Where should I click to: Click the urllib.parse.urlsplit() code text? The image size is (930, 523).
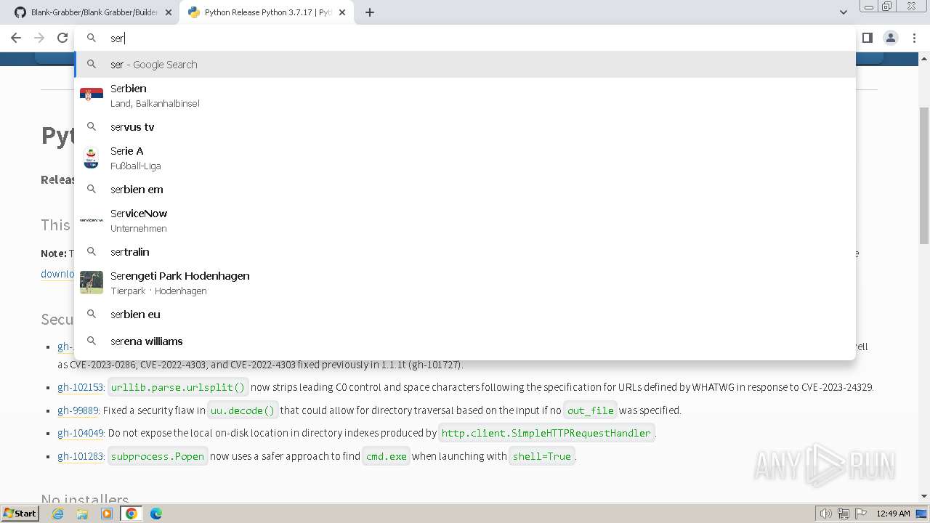click(178, 387)
